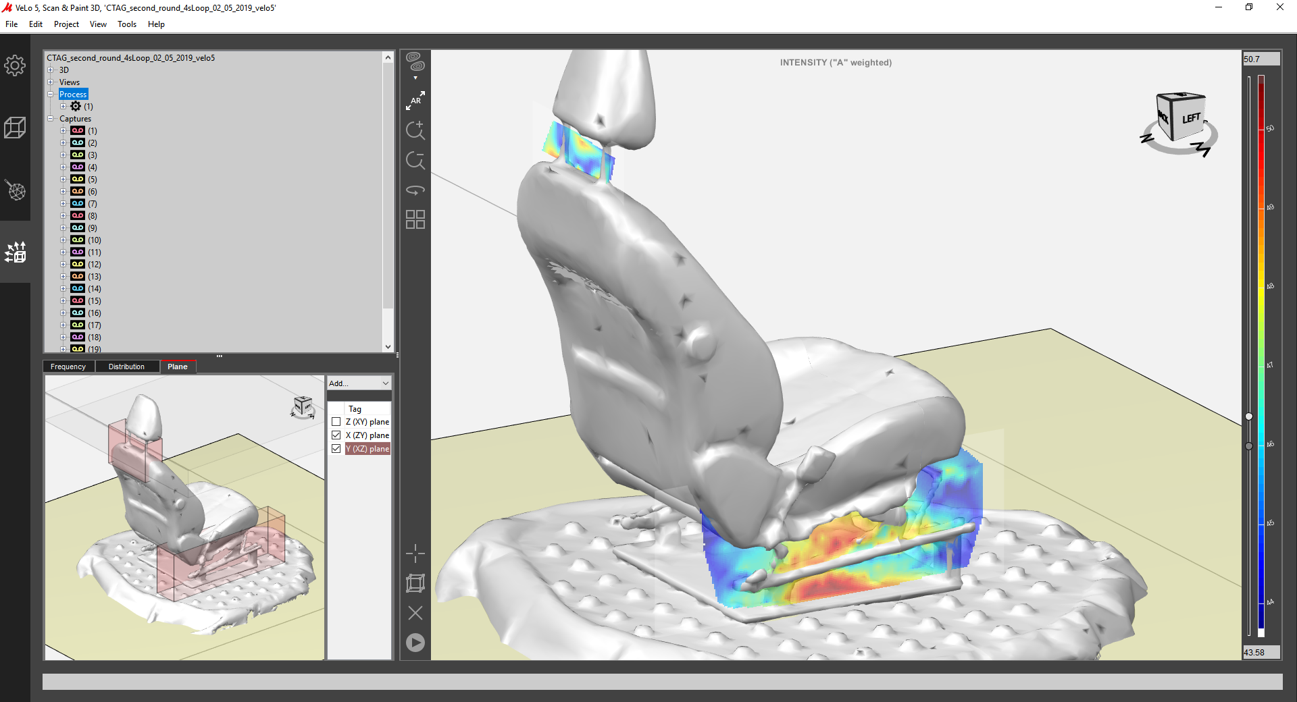
Task: Open the Tools menu
Action: coord(127,24)
